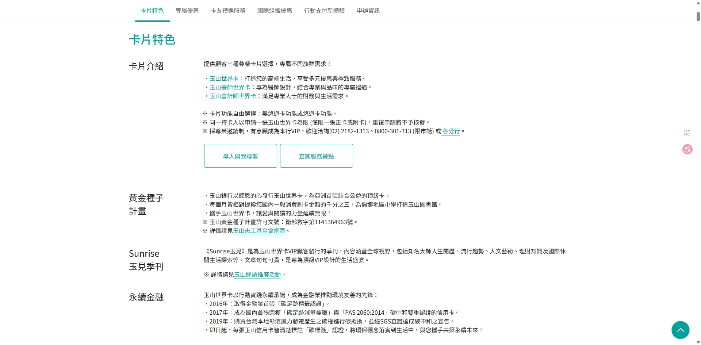Click the large 卡片特色 page heading
The image size is (701, 345).
tap(152, 39)
